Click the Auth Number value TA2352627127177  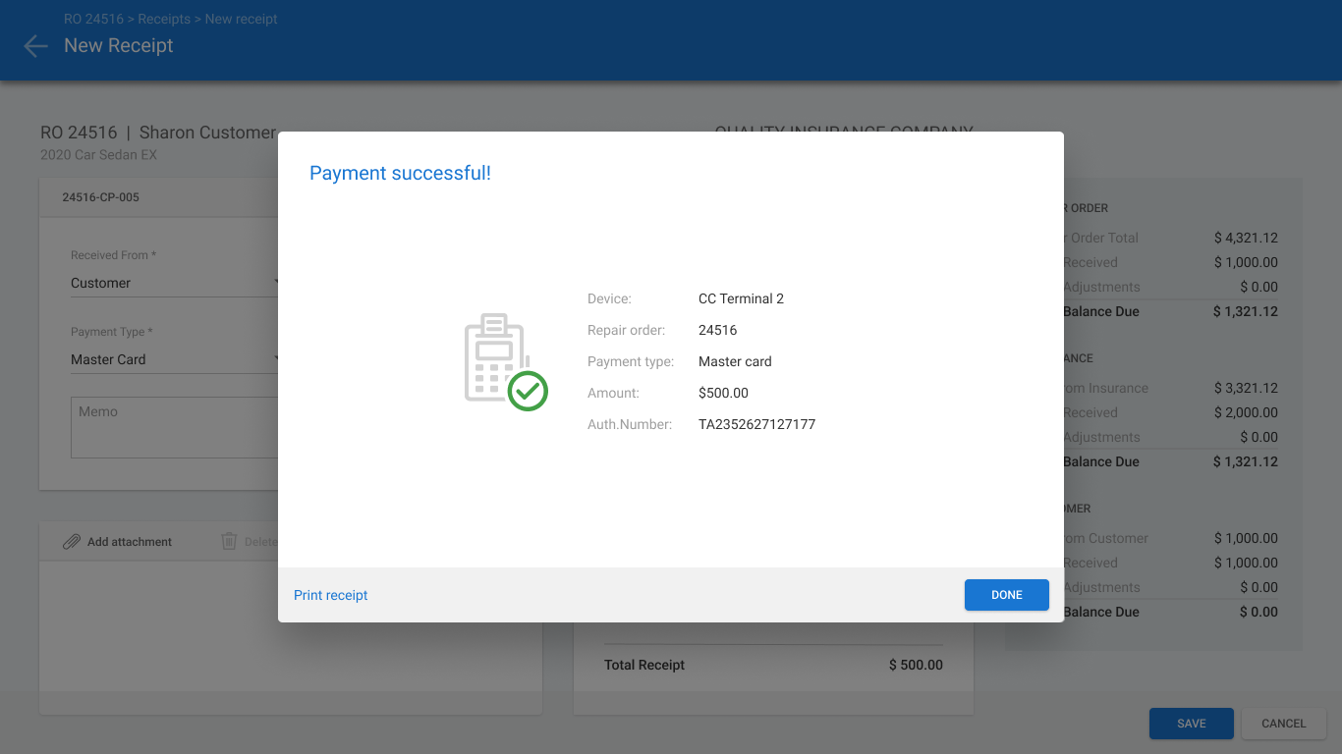pos(756,424)
